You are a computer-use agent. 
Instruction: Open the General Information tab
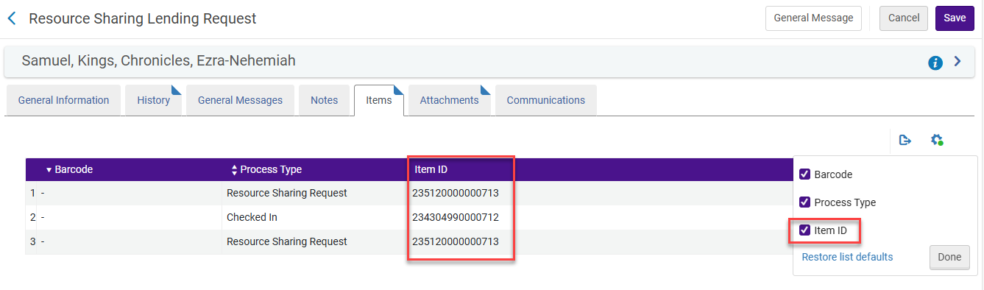pyautogui.click(x=63, y=101)
